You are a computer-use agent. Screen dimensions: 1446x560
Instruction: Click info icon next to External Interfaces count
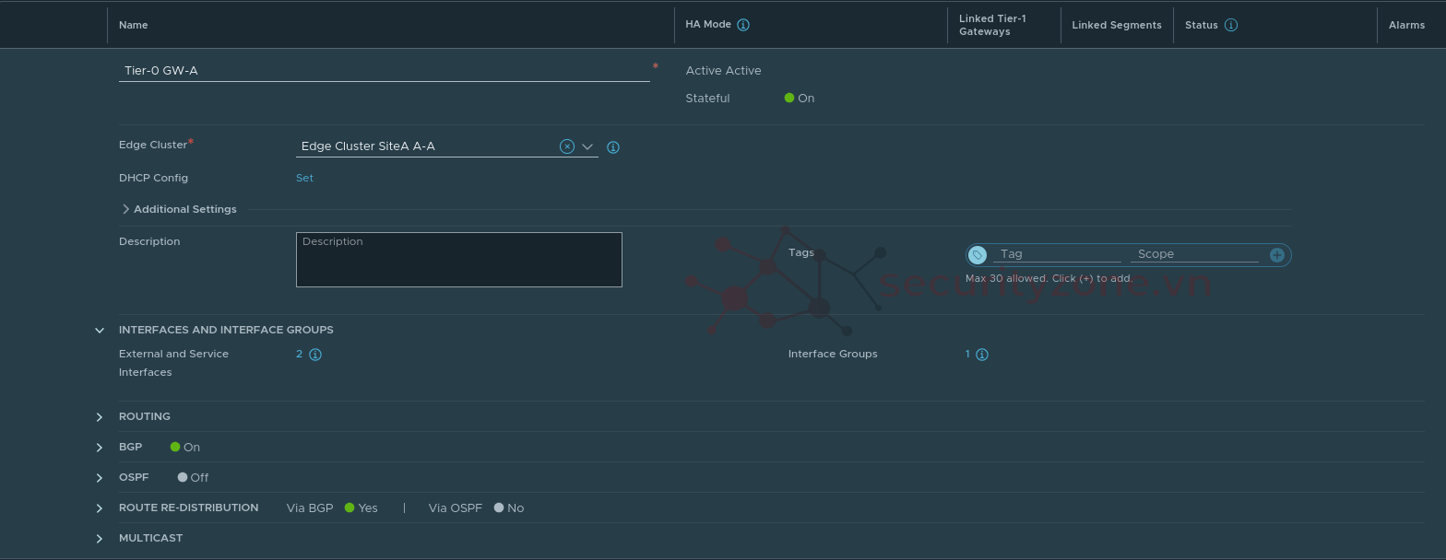click(315, 355)
